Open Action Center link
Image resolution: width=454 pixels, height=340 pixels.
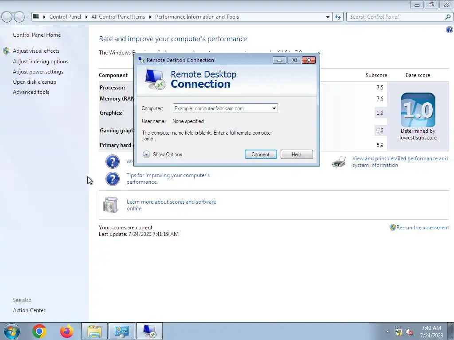tap(29, 310)
